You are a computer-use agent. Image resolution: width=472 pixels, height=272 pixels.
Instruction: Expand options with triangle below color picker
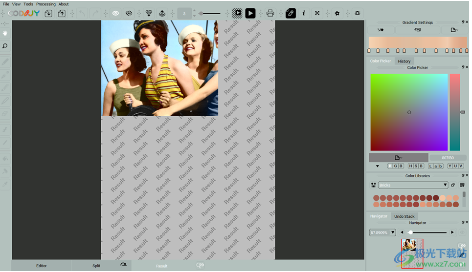coord(377,166)
